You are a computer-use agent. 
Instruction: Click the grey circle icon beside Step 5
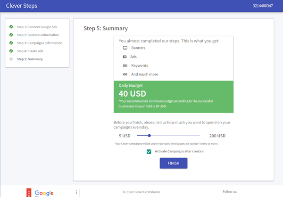[11, 59]
